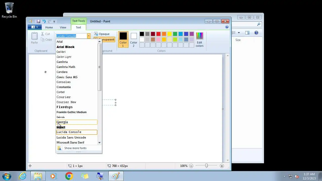Open Windows Explorer folder taskbar icon

tap(38, 176)
